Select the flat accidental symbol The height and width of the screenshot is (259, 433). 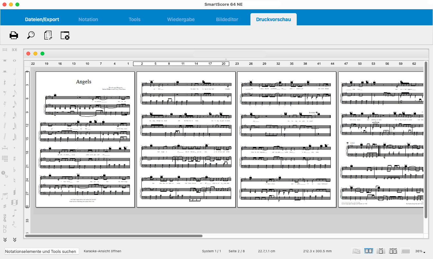[14, 170]
